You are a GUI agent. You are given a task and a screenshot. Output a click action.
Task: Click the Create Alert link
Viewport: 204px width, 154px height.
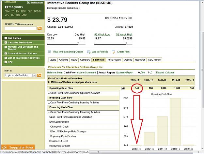[x=123, y=52]
